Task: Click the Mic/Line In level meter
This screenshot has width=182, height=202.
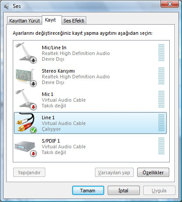Action: click(x=161, y=52)
